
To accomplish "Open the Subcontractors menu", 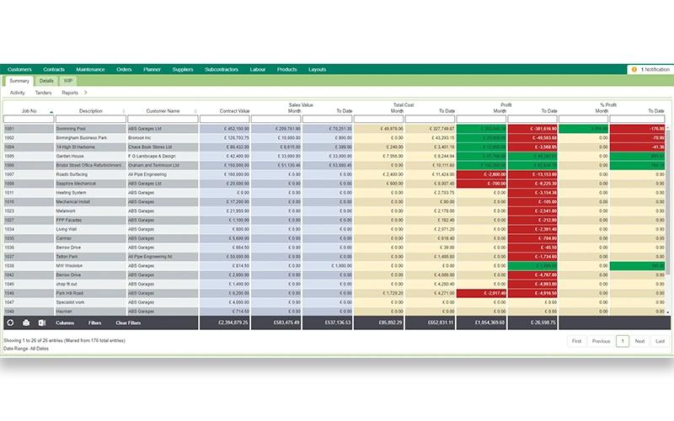I will click(x=222, y=69).
